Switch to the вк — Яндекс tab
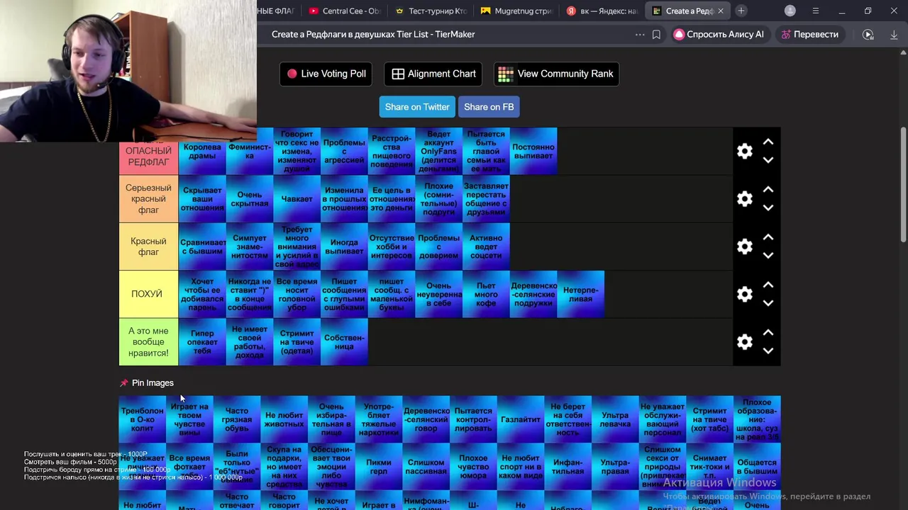The image size is (908, 510). (x=603, y=11)
